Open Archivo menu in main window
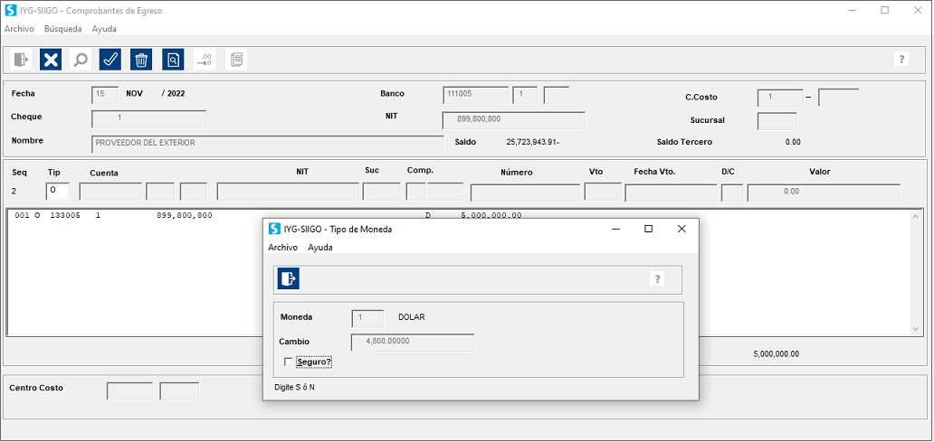 pos(19,29)
